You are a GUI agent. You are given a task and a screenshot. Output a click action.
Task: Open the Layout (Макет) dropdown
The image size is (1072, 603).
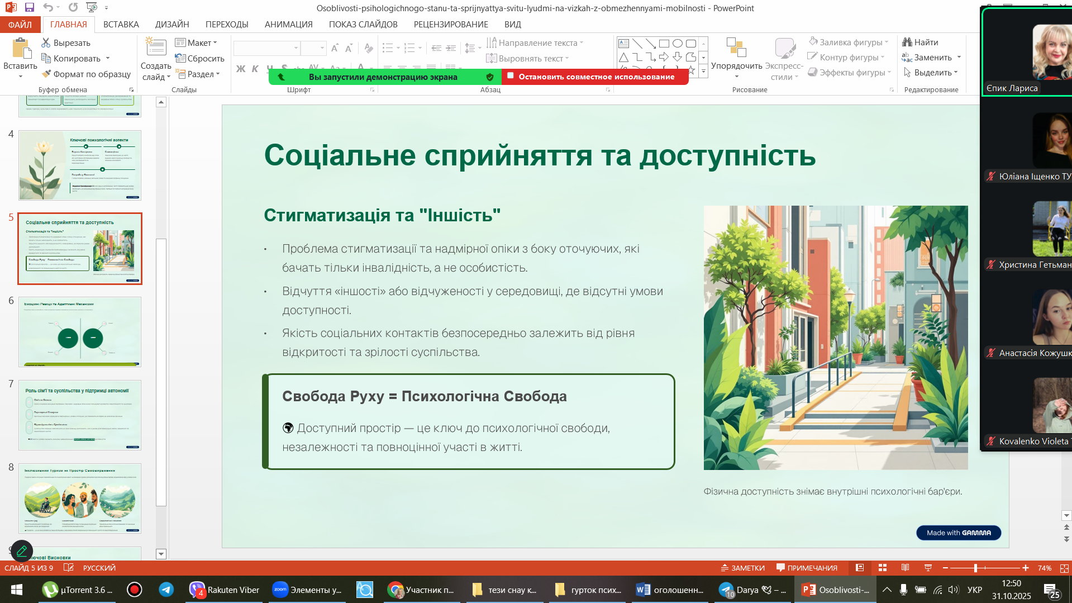(x=196, y=43)
